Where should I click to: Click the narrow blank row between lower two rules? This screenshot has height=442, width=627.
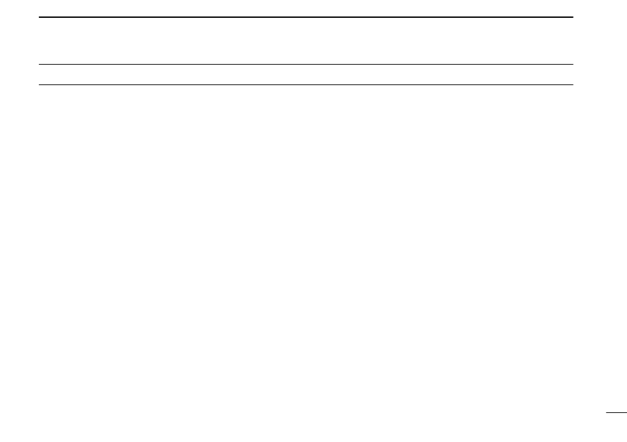(x=306, y=75)
